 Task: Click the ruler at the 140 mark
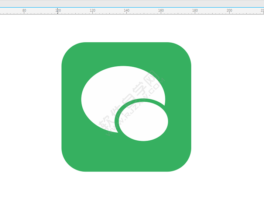[127, 10]
